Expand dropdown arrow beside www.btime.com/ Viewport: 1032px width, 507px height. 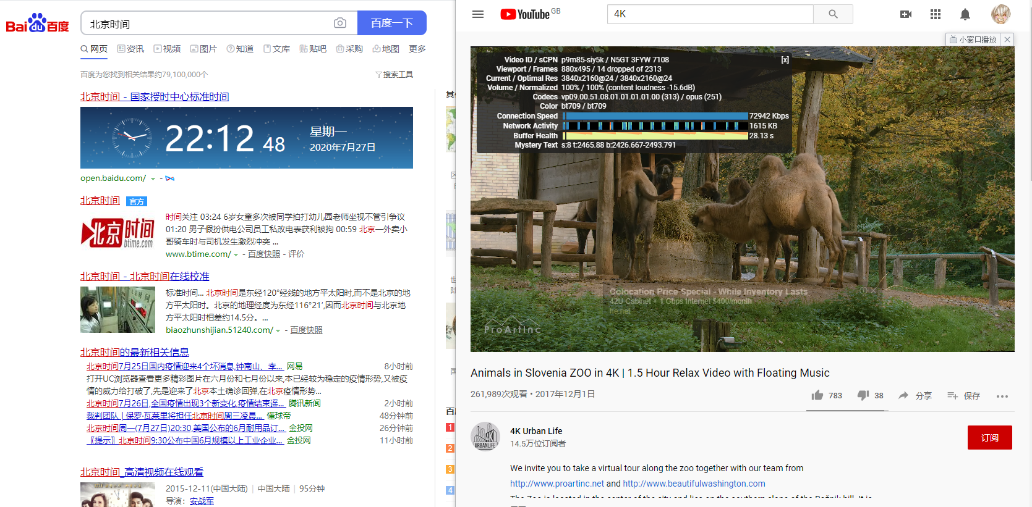tap(236, 254)
